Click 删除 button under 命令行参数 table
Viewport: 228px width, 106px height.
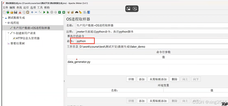click(x=174, y=79)
